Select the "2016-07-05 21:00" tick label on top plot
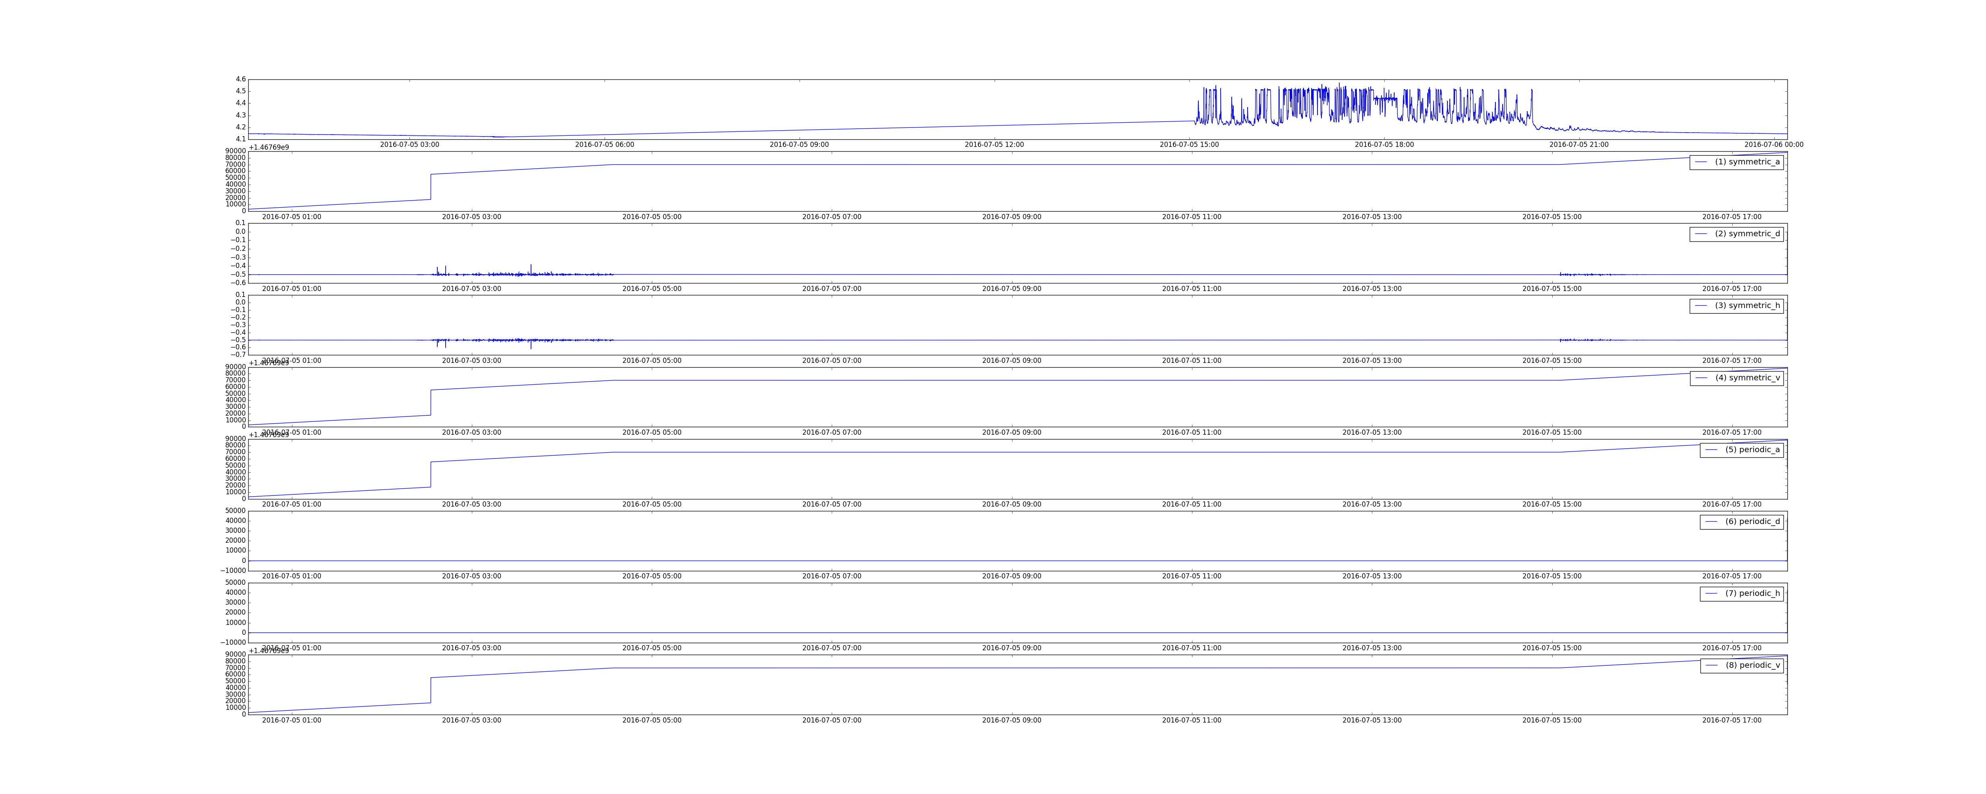The width and height of the screenshot is (1986, 794). [x=1579, y=145]
